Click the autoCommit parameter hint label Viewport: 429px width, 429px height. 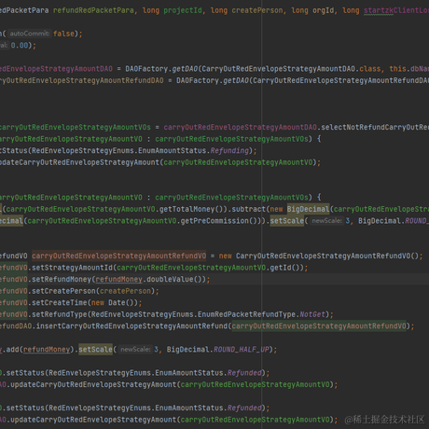point(30,34)
